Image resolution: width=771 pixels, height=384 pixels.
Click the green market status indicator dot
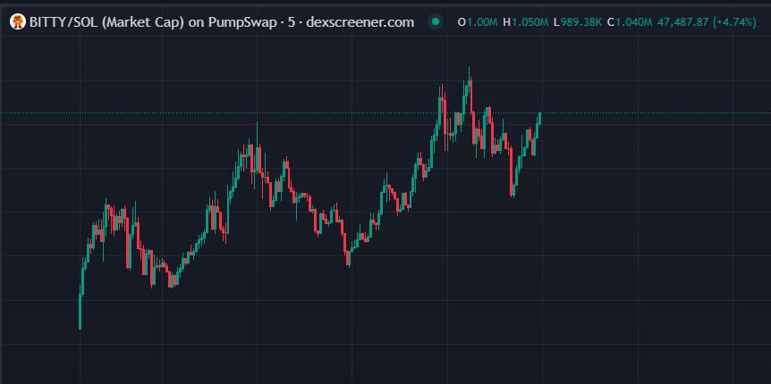click(436, 22)
